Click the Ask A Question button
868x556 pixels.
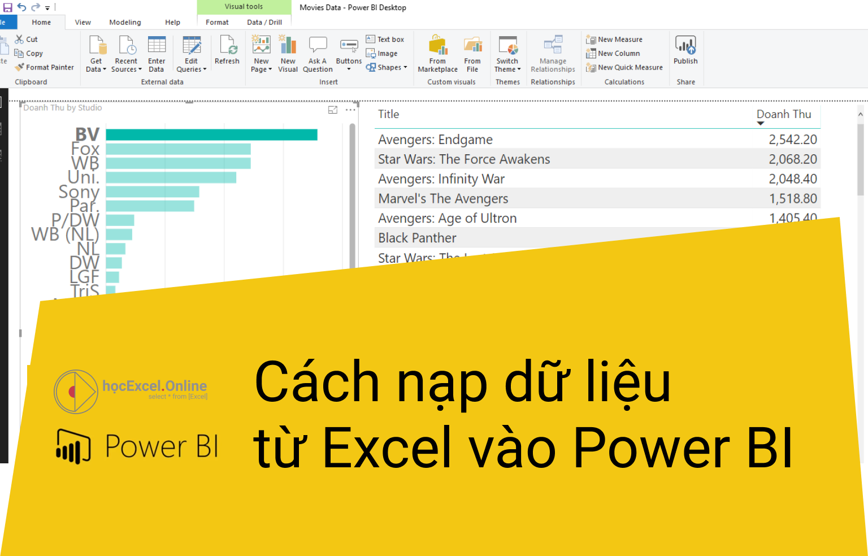coord(318,54)
